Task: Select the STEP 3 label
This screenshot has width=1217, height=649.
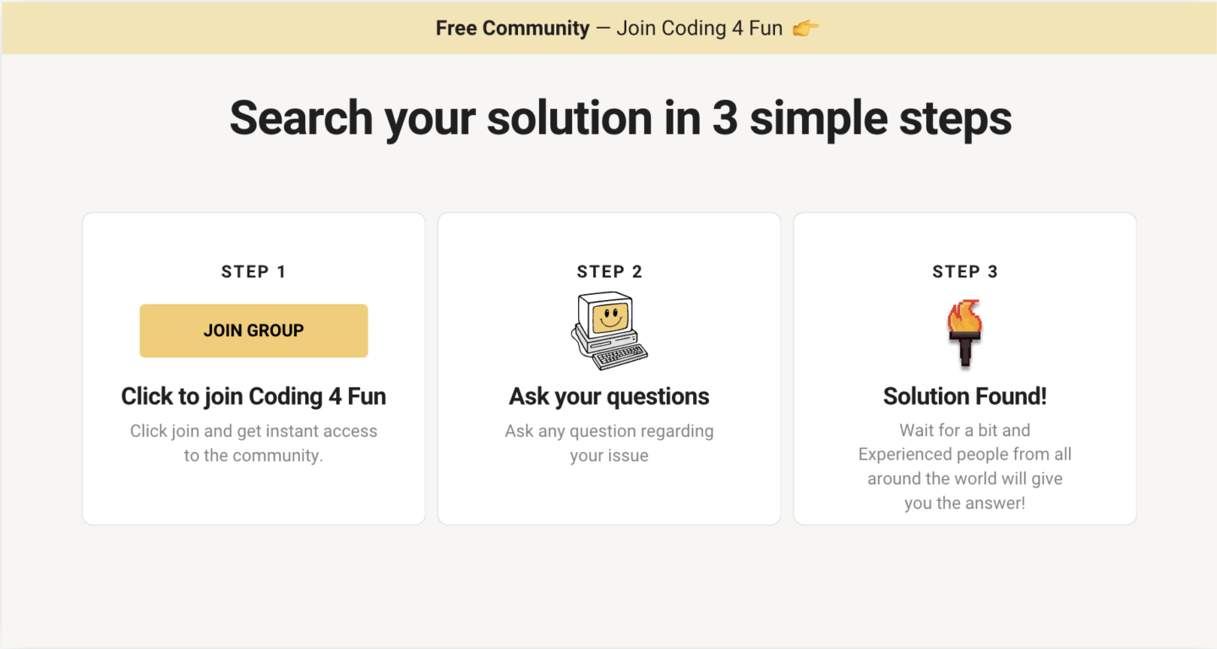Action: [964, 271]
